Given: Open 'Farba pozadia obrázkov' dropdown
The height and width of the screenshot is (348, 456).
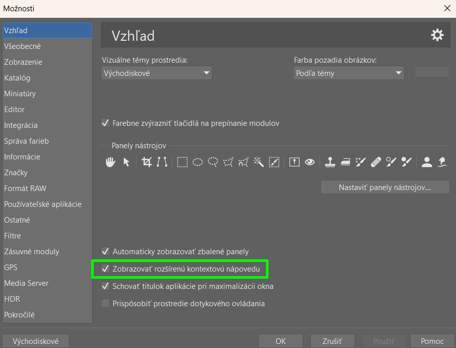Looking at the screenshot, I should coord(348,73).
